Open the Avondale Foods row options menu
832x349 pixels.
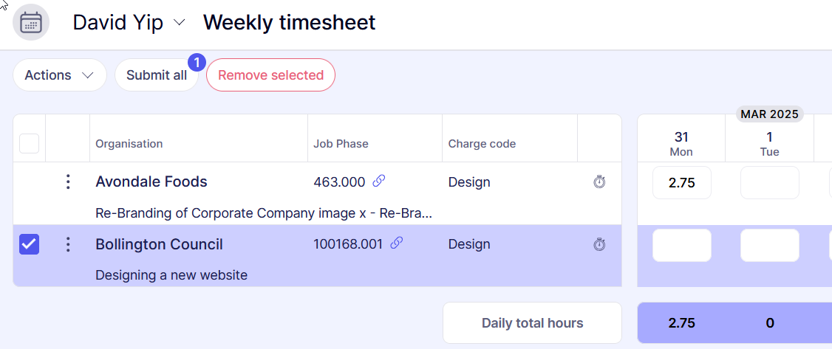68,182
